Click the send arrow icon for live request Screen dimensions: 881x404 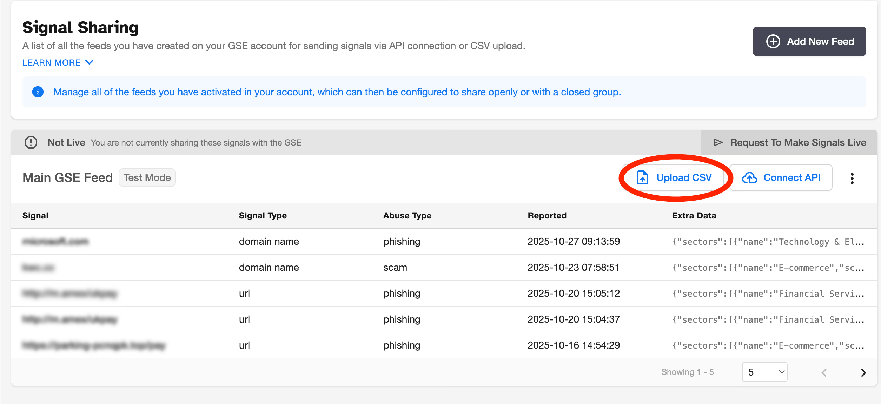(718, 142)
